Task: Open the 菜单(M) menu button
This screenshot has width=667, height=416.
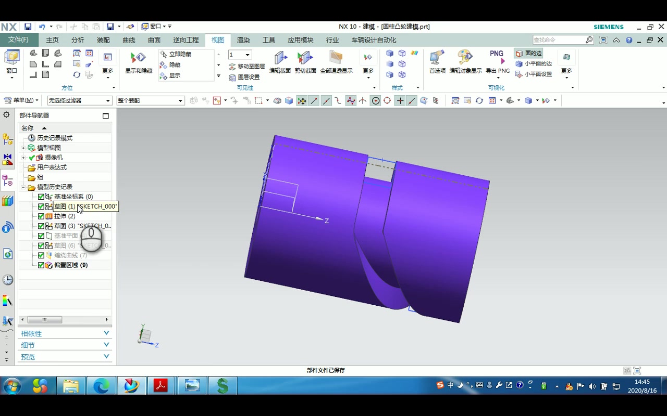Action: (21, 100)
